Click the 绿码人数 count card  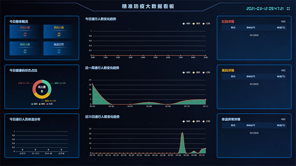tap(25, 48)
